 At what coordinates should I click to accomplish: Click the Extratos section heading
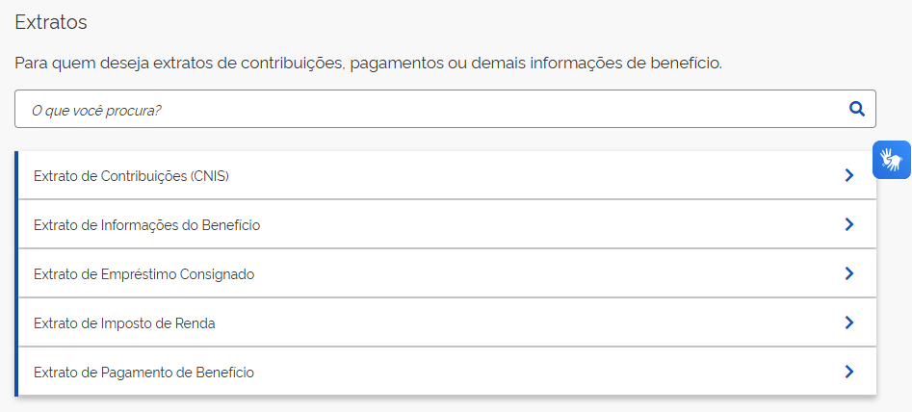(51, 22)
